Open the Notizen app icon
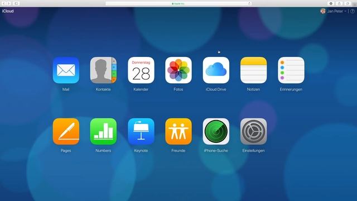The height and width of the screenshot is (201, 357). coord(253,70)
